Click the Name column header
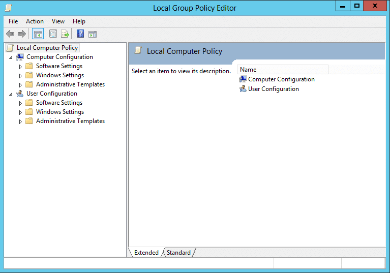This screenshot has height=273, width=390. [283, 70]
